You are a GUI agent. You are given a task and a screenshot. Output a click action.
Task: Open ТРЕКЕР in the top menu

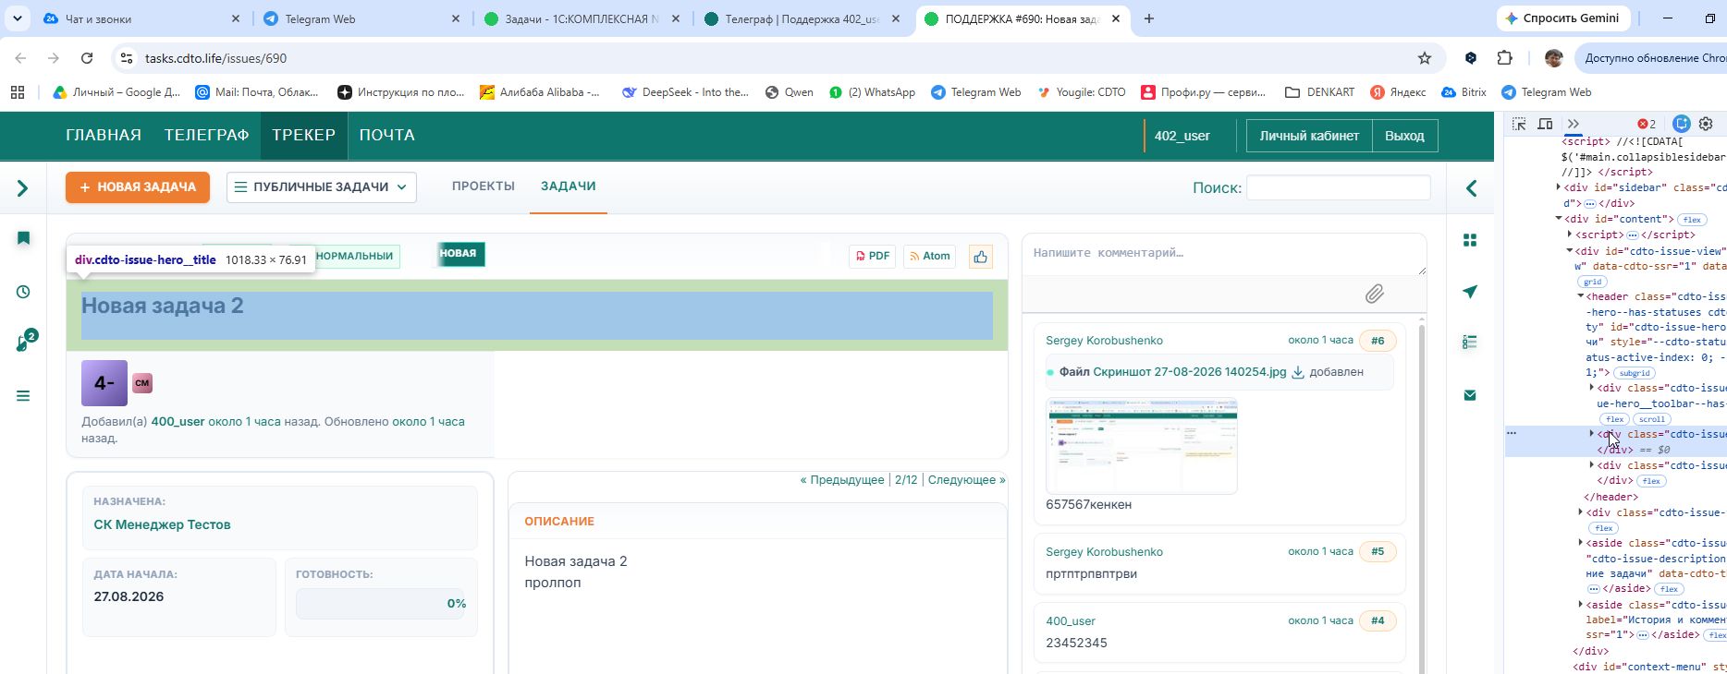[303, 136]
